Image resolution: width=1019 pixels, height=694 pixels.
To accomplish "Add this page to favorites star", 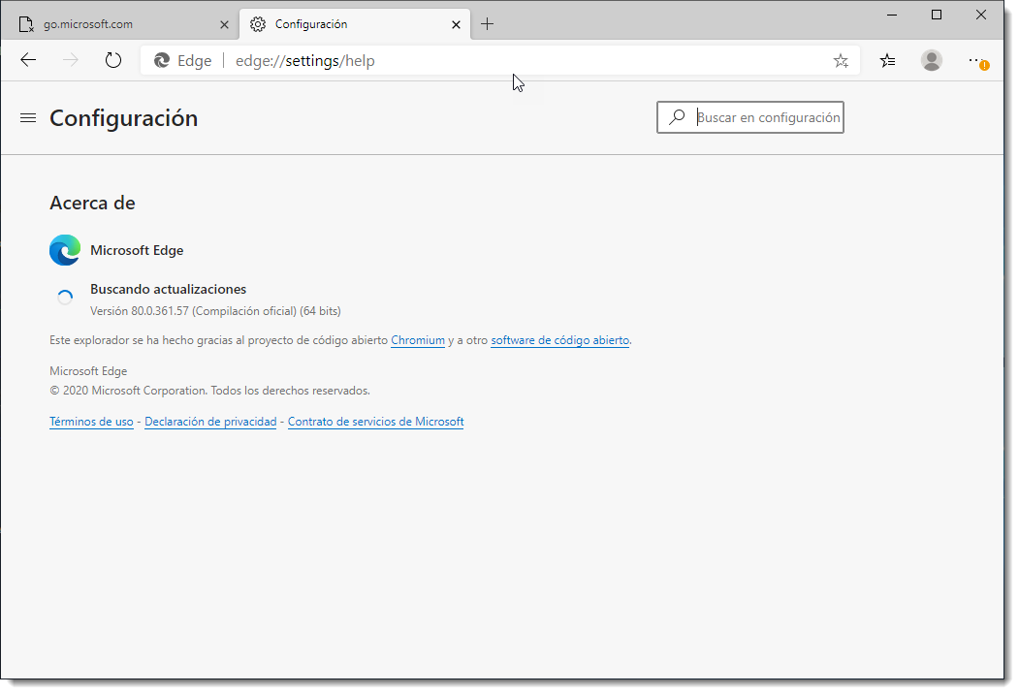I will click(x=841, y=60).
